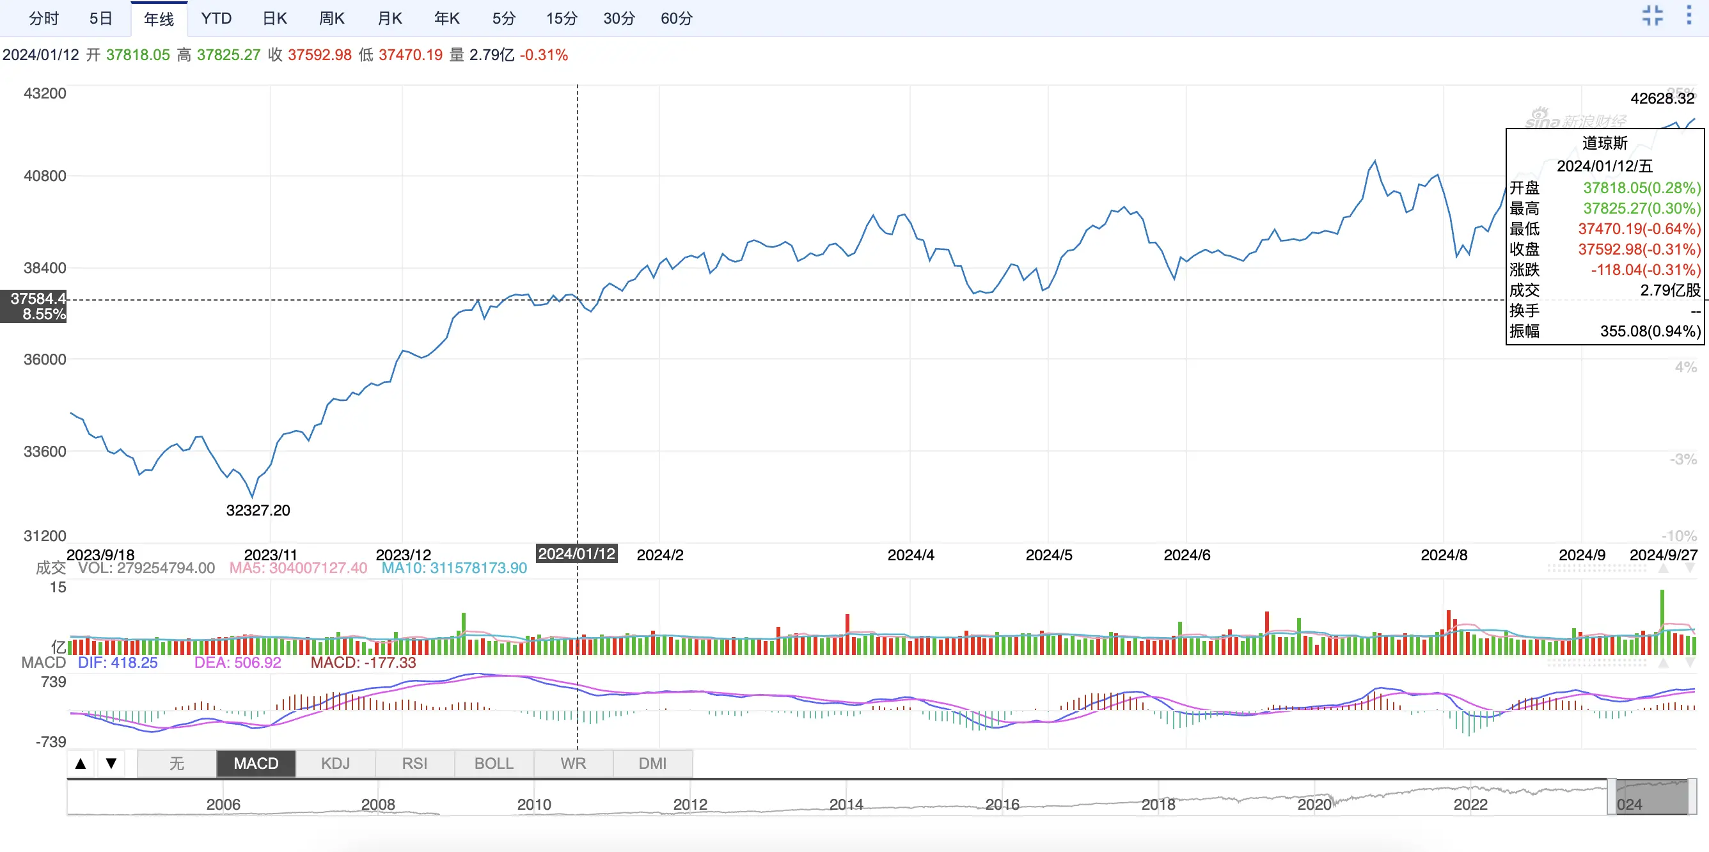This screenshot has width=1709, height=852.
Task: Switch to the YTD tab
Action: coord(216,19)
